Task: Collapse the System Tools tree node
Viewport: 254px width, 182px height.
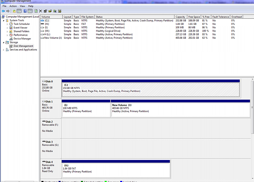Action: click(x=4, y=20)
